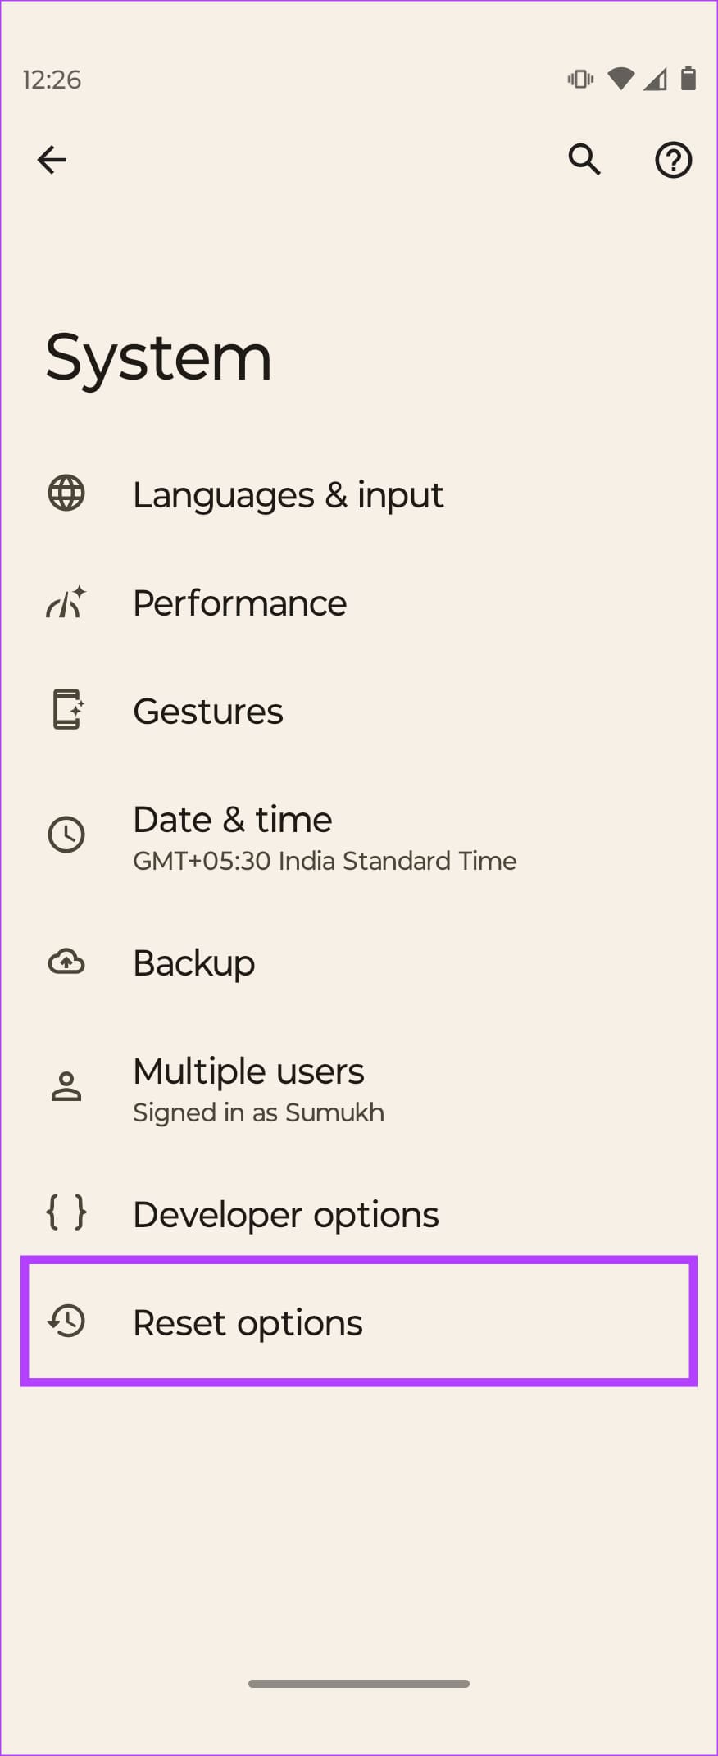
Task: Tap the Backup cloud upload icon
Action: click(66, 961)
